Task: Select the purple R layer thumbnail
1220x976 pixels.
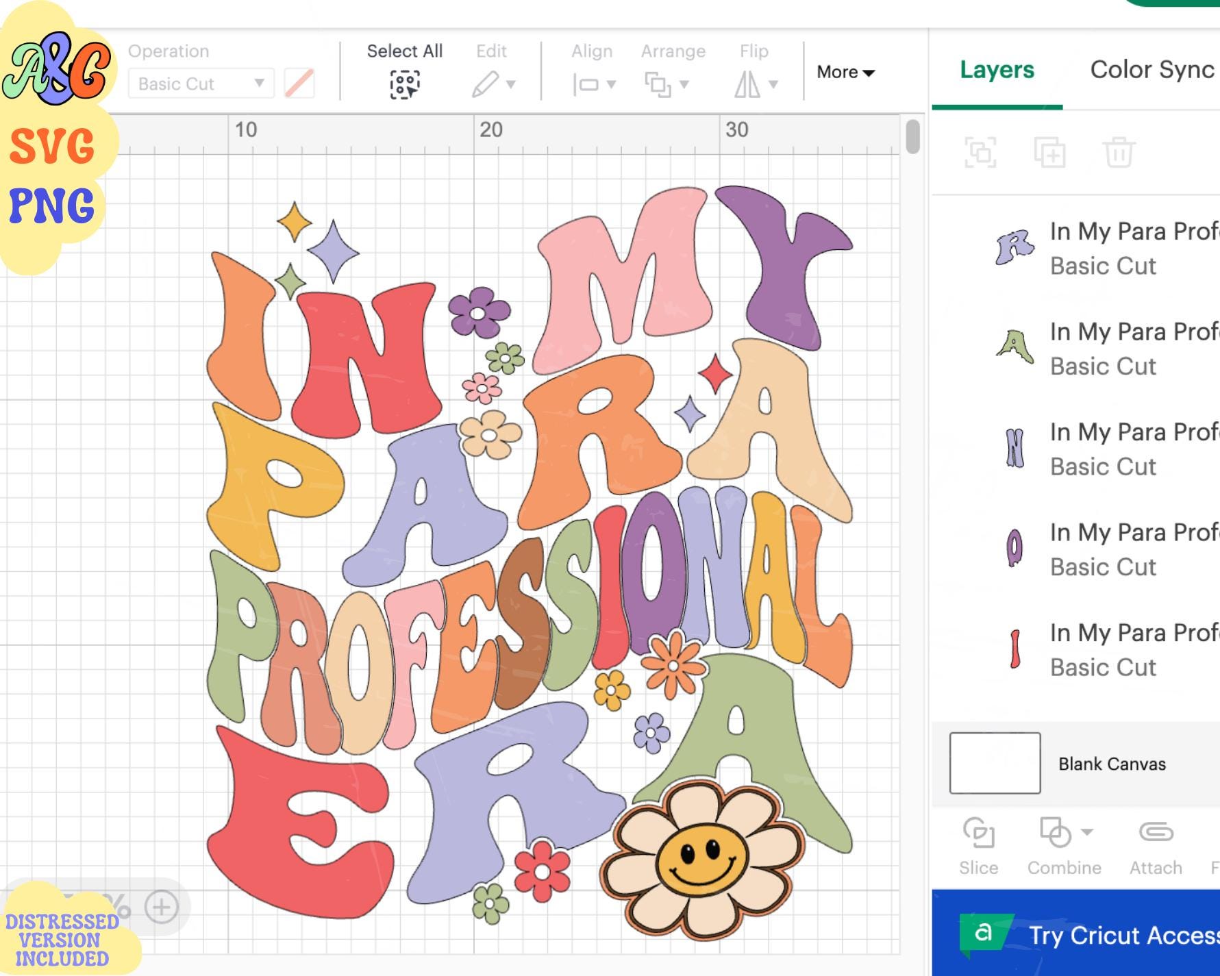Action: pyautogui.click(x=1014, y=247)
